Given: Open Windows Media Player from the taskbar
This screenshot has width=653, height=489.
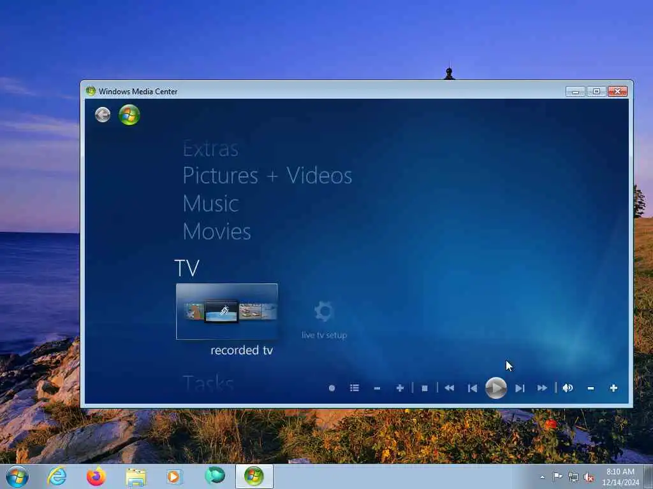Looking at the screenshot, I should tap(175, 476).
